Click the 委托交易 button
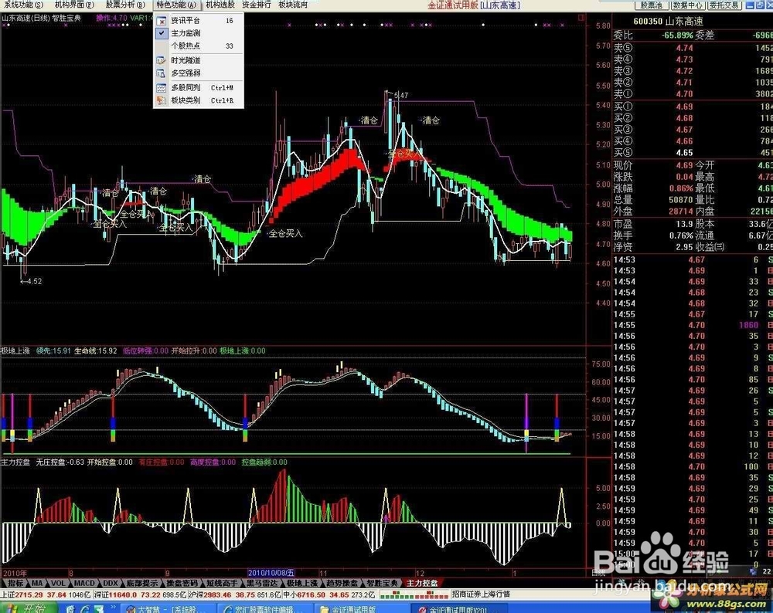 point(724,5)
